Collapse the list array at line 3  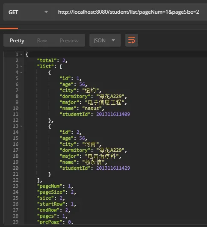coord(21,66)
